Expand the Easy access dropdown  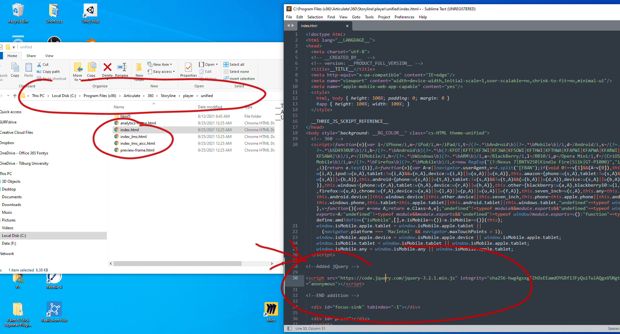164,72
